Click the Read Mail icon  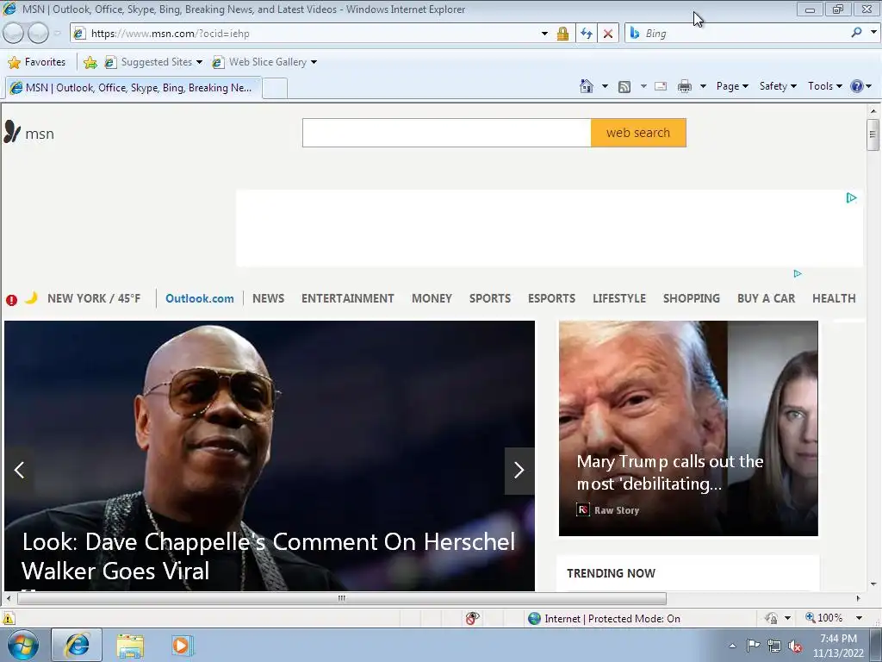point(661,86)
